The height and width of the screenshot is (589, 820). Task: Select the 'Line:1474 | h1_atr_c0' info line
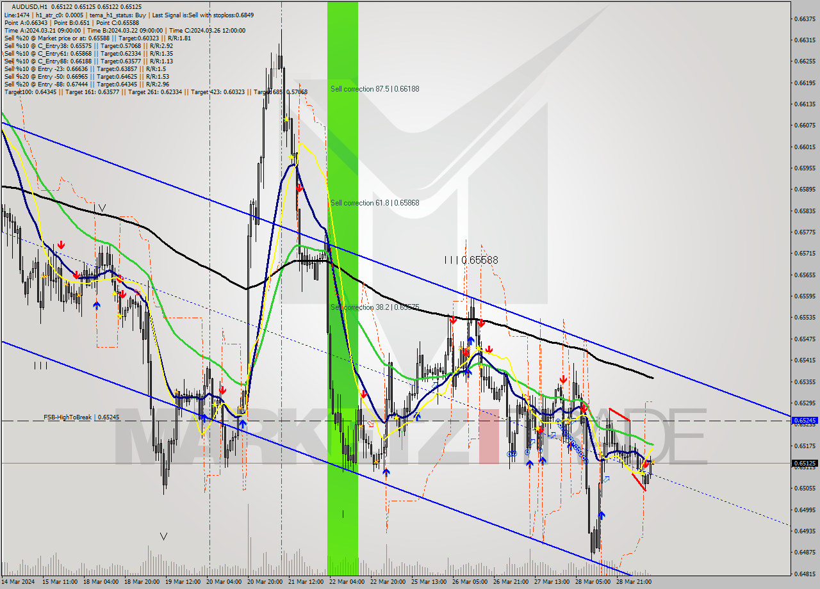pyautogui.click(x=129, y=15)
